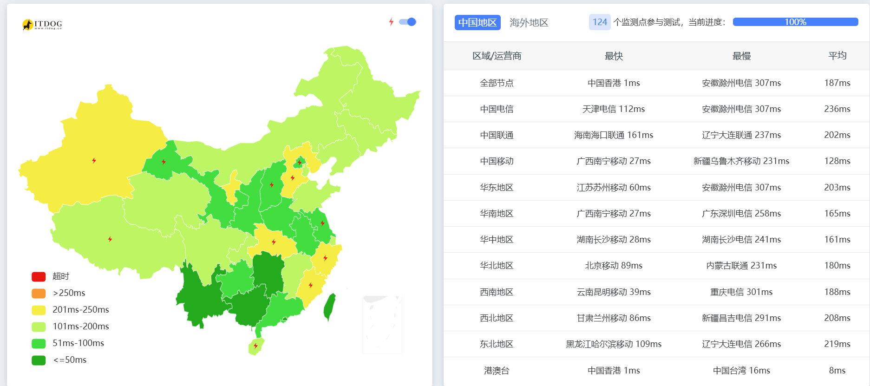Click the ITDOG logo
The width and height of the screenshot is (870, 386).
click(42, 24)
